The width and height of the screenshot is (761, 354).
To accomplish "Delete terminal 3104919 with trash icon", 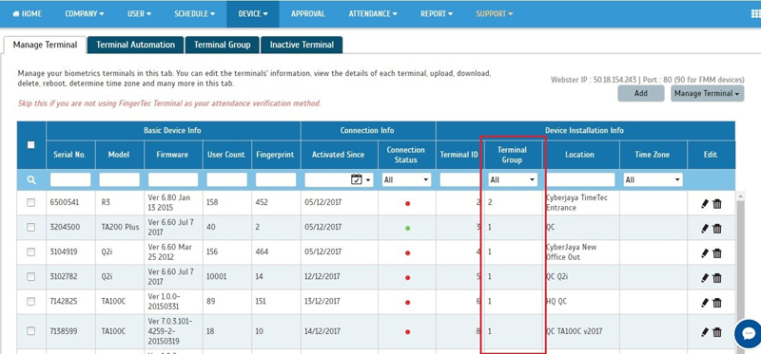I will pos(717,253).
